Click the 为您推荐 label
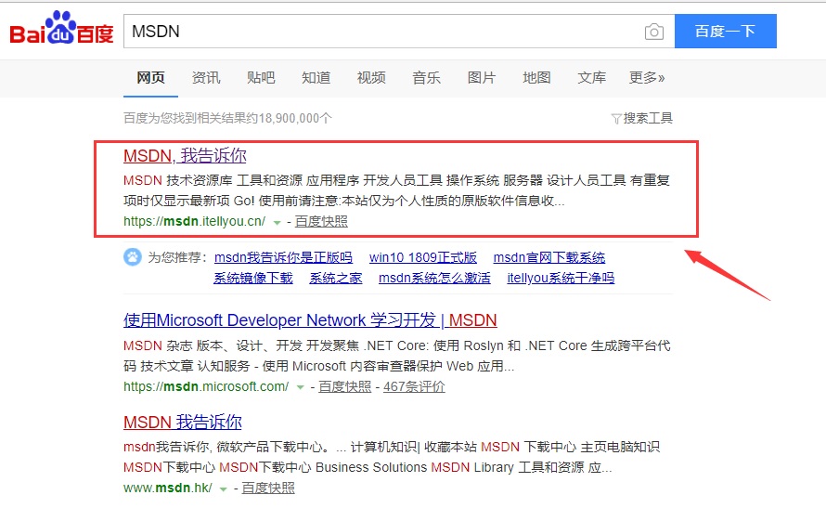The height and width of the screenshot is (508, 826). [177, 257]
